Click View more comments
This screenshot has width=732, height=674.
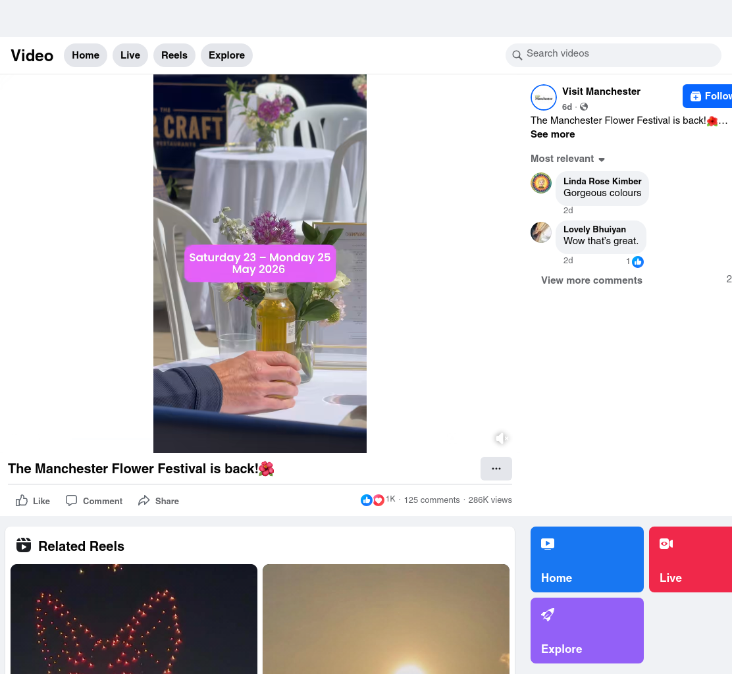click(x=592, y=280)
